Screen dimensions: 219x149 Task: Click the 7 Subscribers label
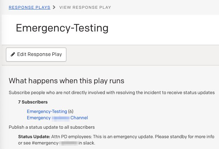pos(33,102)
